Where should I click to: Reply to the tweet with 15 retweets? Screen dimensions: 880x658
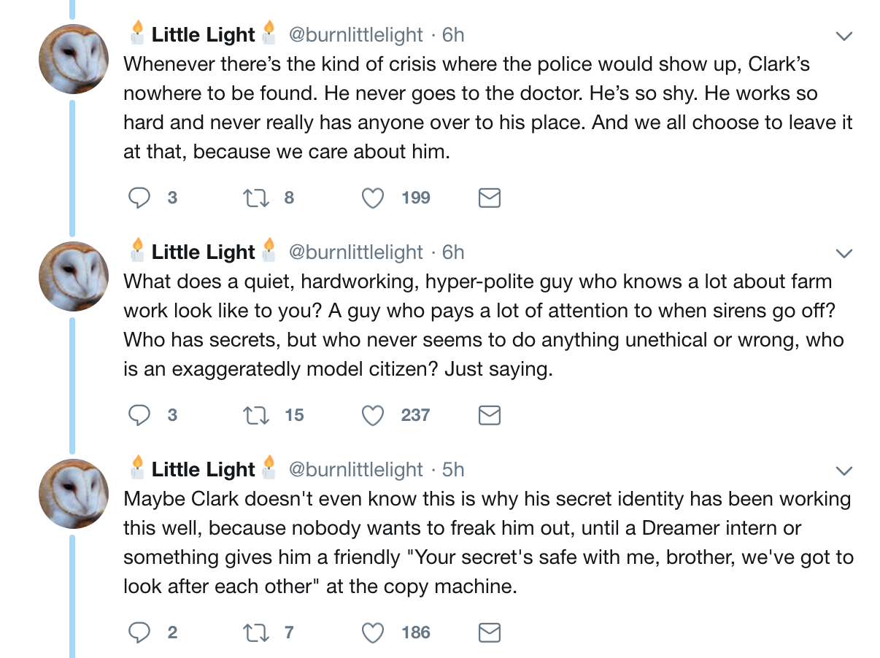click(139, 415)
